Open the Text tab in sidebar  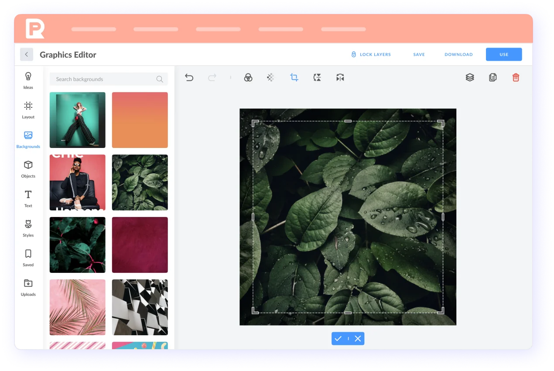coord(28,199)
